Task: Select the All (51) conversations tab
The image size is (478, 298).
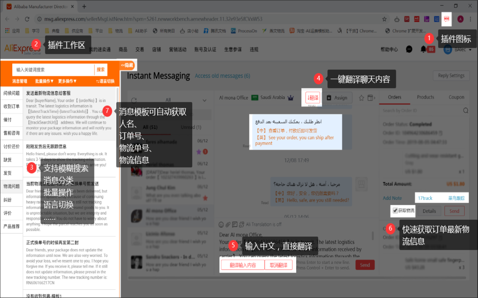Action: point(150,127)
